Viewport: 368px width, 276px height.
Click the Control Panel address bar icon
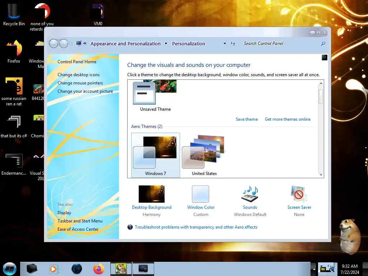coord(79,43)
